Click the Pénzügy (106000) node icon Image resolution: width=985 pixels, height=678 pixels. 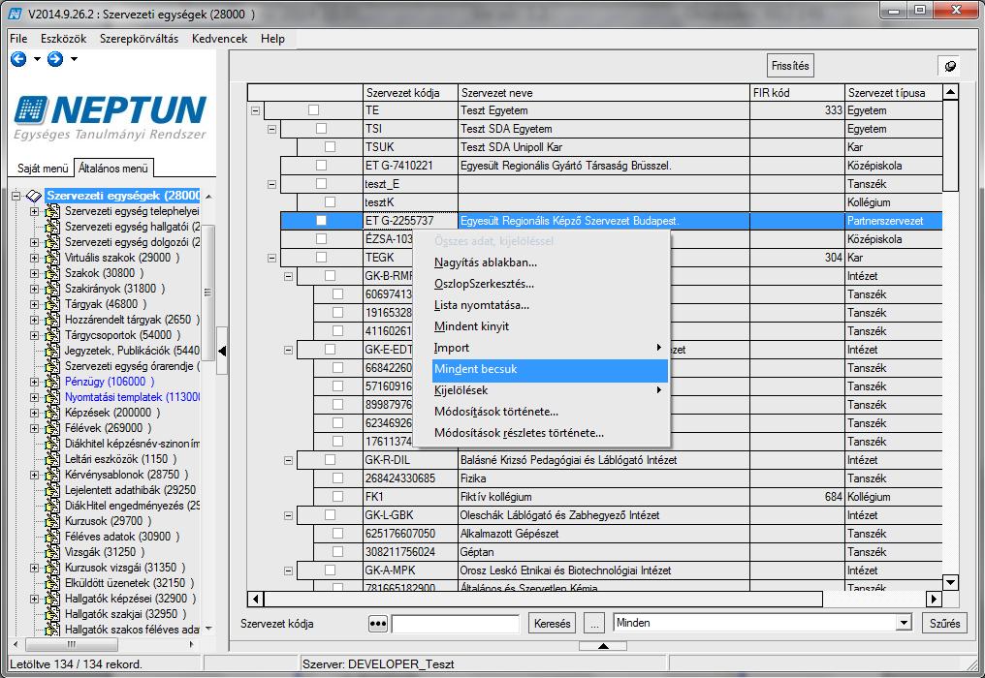[x=52, y=382]
